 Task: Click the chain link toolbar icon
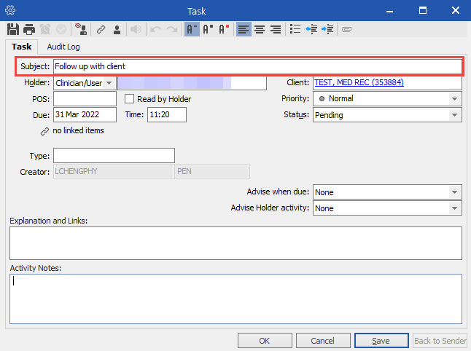click(101, 30)
